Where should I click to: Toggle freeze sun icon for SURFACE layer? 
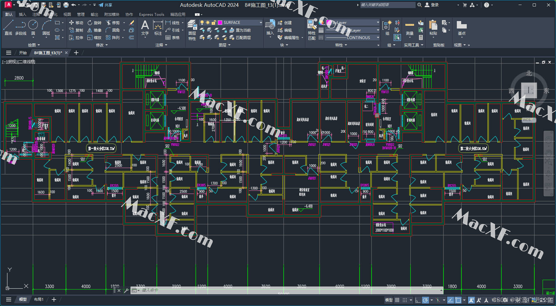point(208,23)
